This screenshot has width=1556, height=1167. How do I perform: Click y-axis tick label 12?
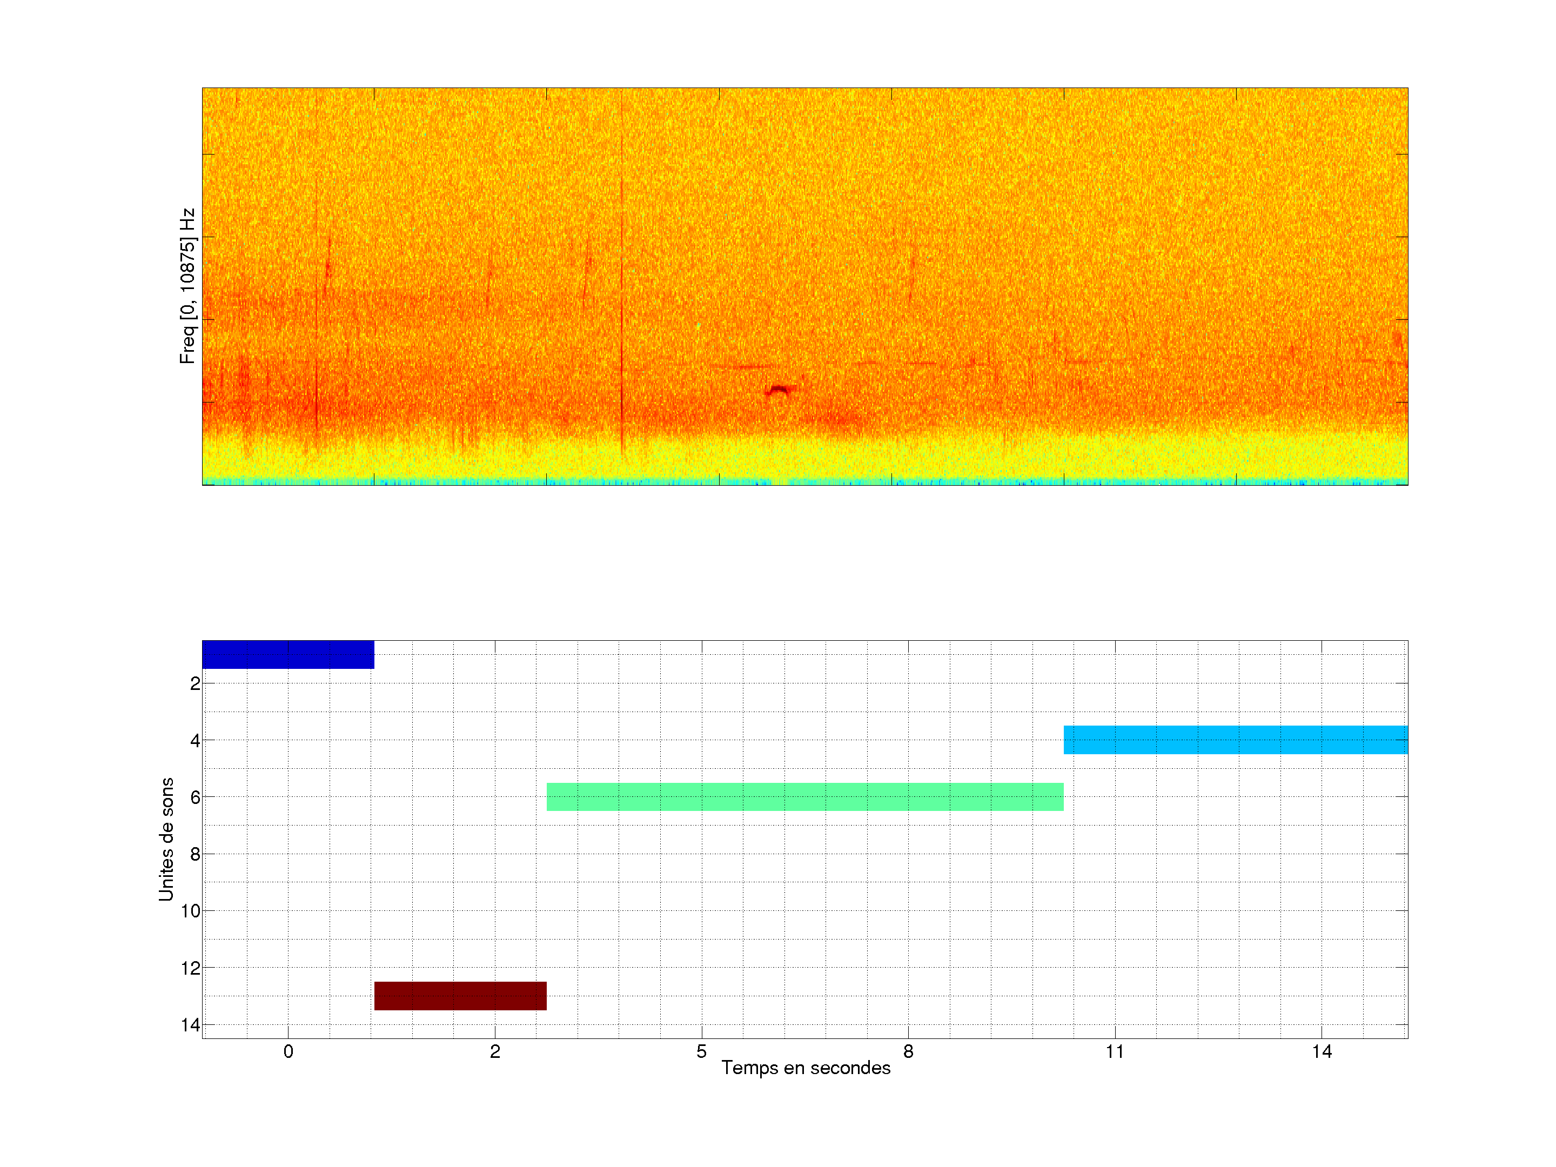point(191,969)
